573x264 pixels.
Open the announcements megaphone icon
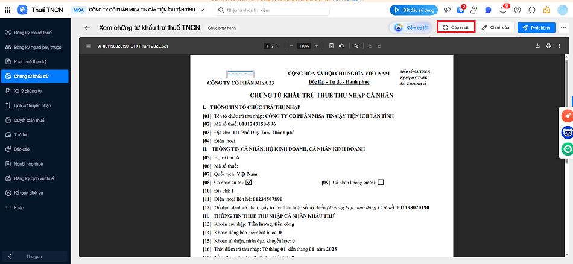point(447,10)
